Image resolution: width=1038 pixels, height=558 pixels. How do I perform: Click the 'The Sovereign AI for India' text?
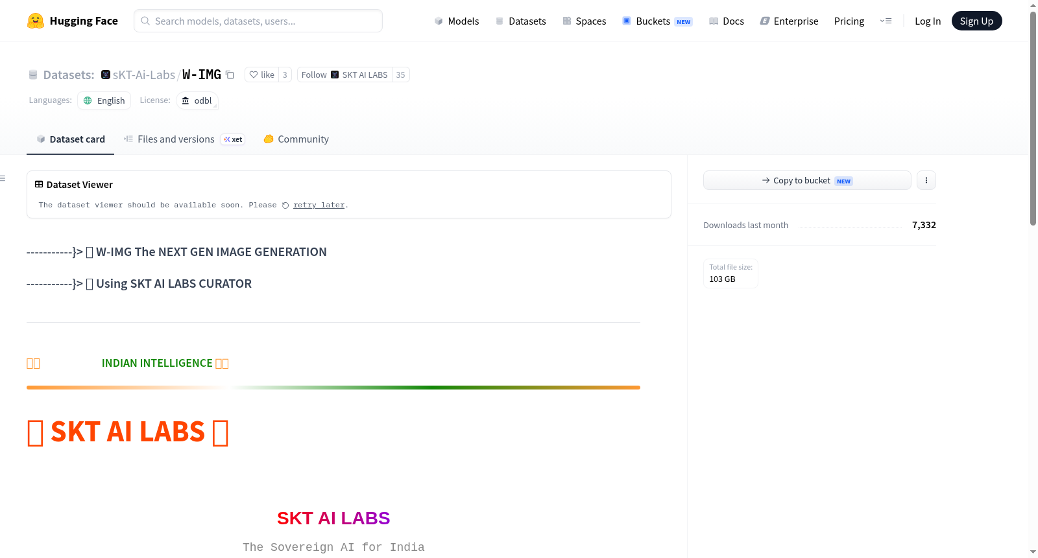[x=333, y=547]
